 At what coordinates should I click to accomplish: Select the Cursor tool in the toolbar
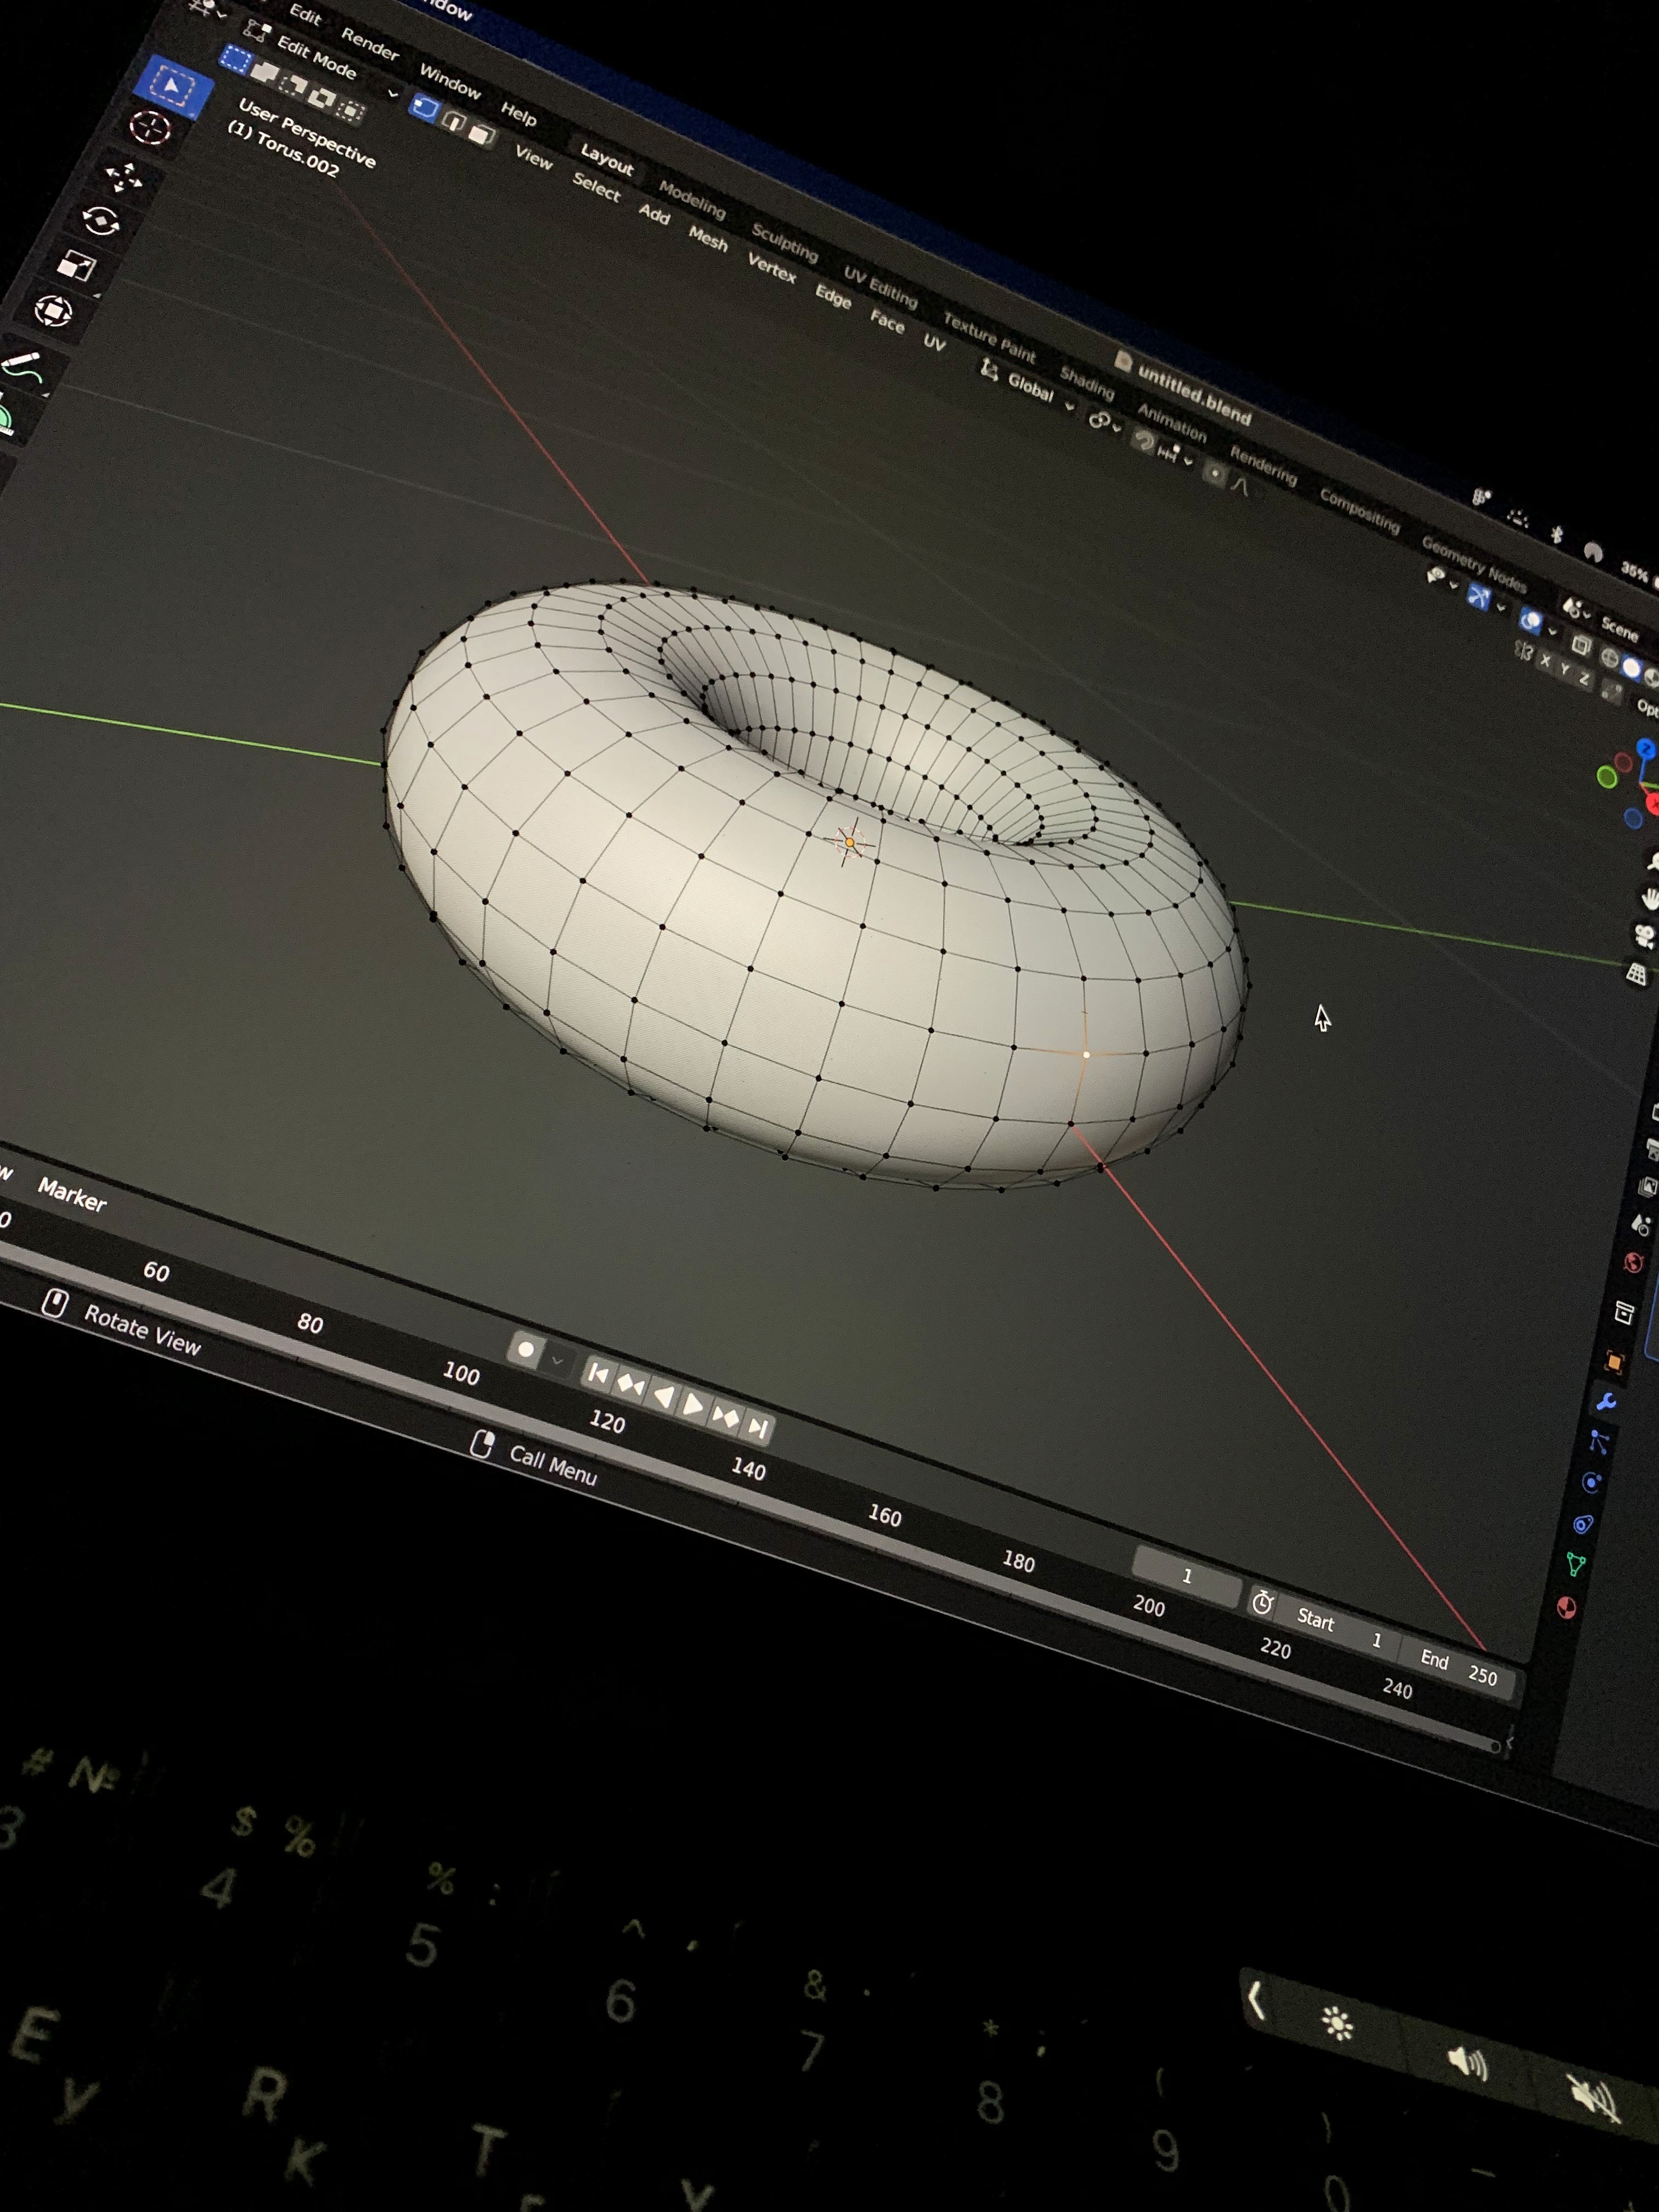[x=150, y=128]
